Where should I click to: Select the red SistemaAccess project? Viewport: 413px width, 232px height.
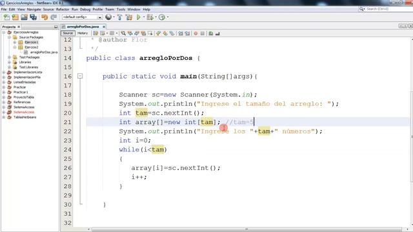pyautogui.click(x=24, y=112)
